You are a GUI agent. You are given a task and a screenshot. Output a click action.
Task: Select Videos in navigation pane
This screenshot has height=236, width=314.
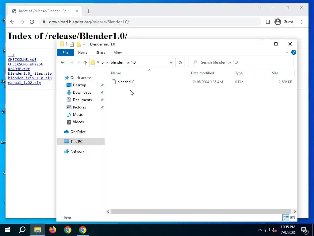pyautogui.click(x=78, y=122)
